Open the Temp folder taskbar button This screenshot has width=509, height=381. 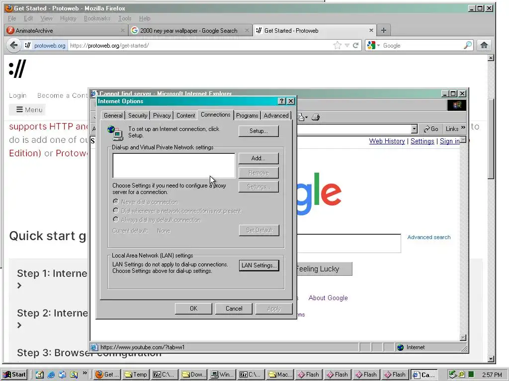coord(136,375)
